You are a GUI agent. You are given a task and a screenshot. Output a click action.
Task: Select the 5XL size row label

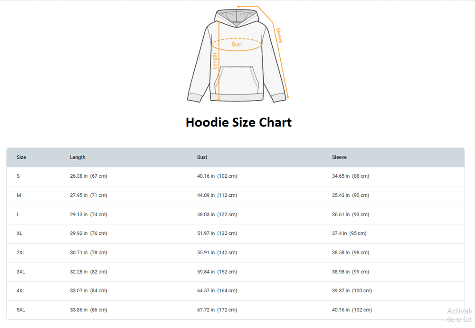[x=21, y=310]
